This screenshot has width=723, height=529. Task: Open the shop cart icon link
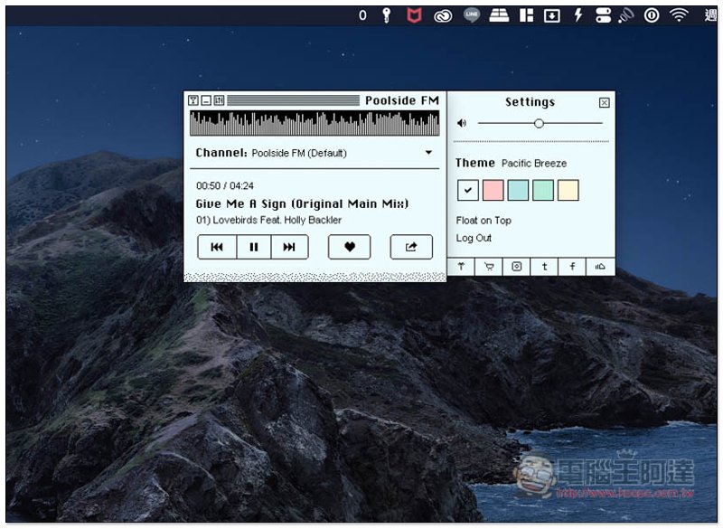489,267
